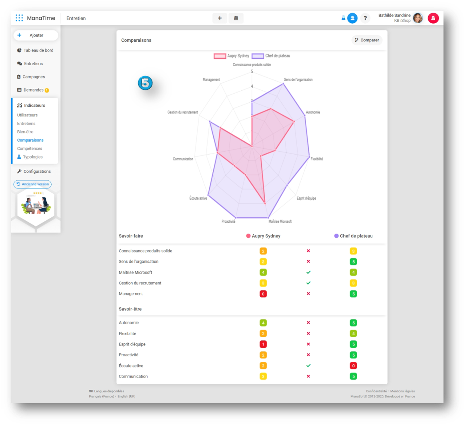Open Utilisateurs under Indicateurs
This screenshot has width=466, height=426.
tap(27, 115)
